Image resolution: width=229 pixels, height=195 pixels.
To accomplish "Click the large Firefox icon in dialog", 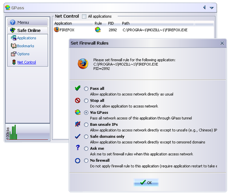I will pyautogui.click(x=83, y=64).
